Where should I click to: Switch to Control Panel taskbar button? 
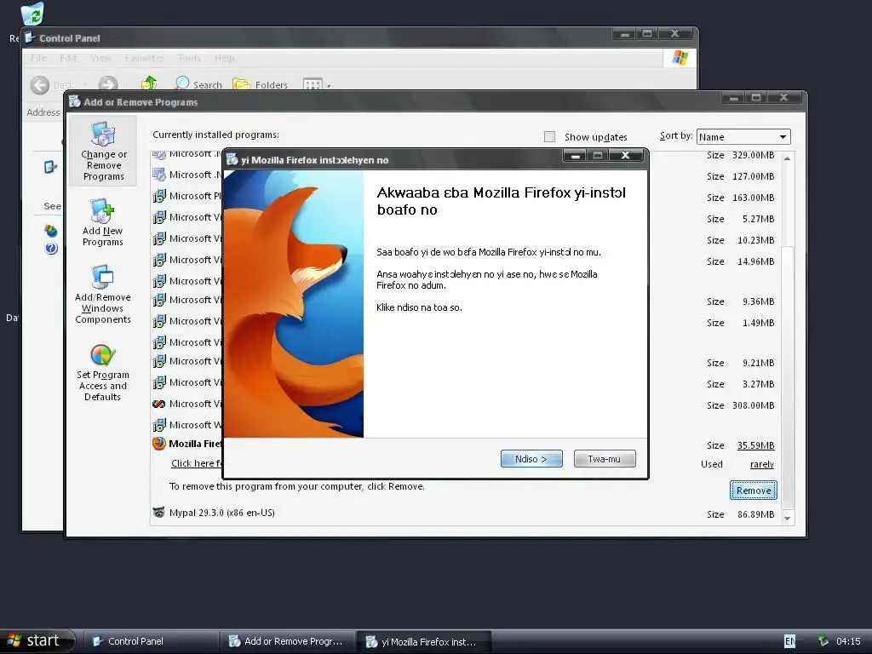point(152,641)
